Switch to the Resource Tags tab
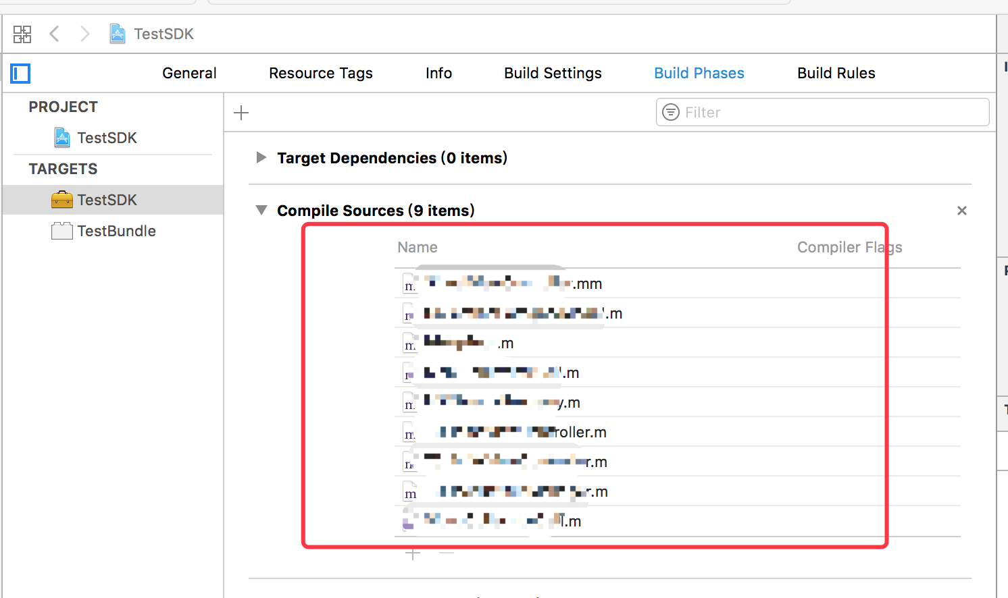Image resolution: width=1008 pixels, height=598 pixels. (321, 73)
